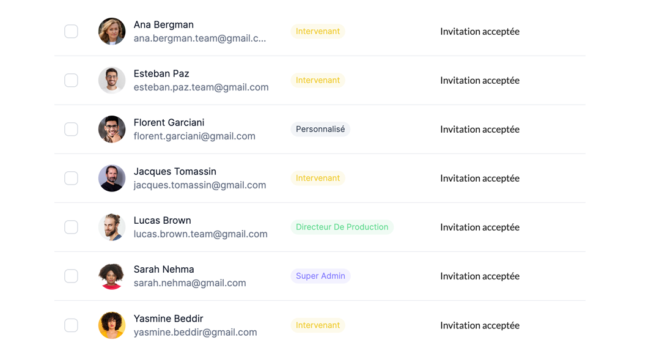This screenshot has width=665, height=362.
Task: Click the name Yasmine Beddir
Action: pos(168,319)
